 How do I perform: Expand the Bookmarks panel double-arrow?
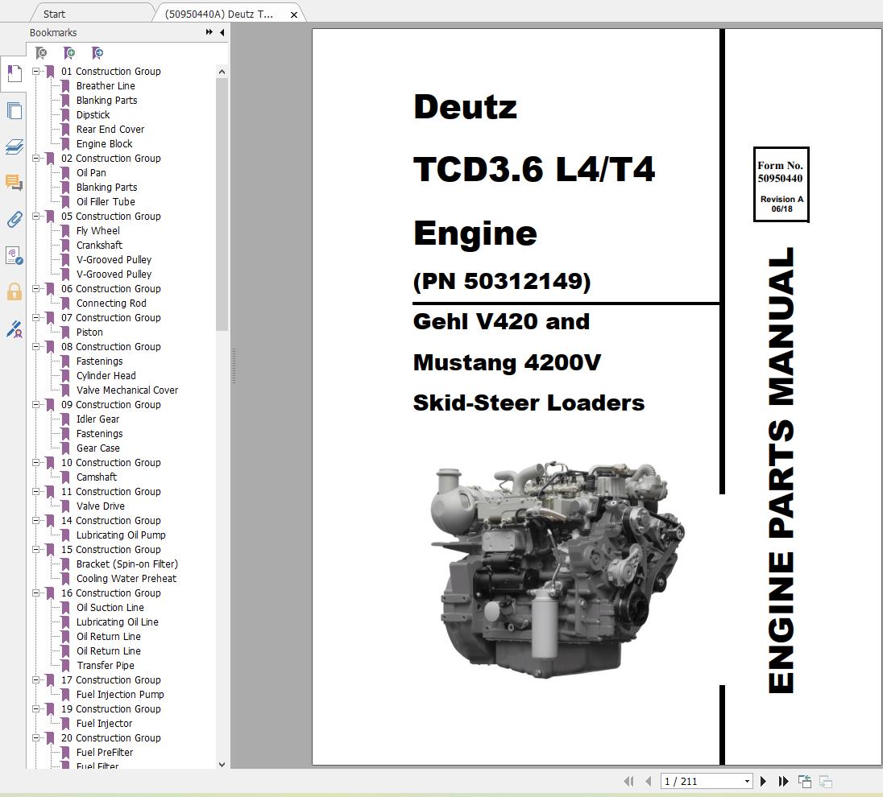click(209, 32)
